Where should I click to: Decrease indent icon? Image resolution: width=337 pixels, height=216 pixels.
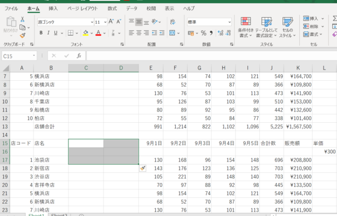[x=154, y=33]
